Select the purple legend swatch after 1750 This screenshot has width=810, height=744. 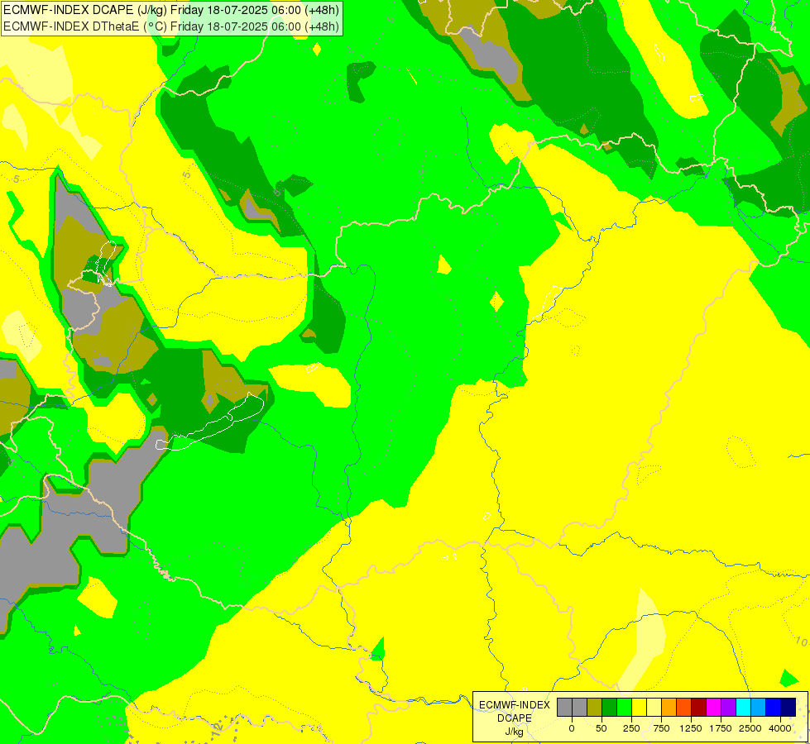pos(728,707)
